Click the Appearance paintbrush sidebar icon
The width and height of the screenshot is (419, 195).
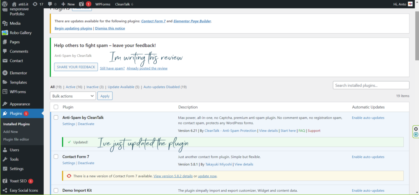click(x=5, y=104)
